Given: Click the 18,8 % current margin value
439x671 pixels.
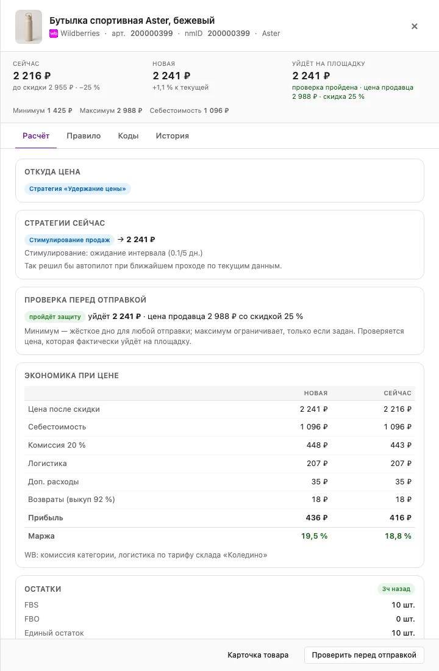Looking at the screenshot, I should pos(398,536).
